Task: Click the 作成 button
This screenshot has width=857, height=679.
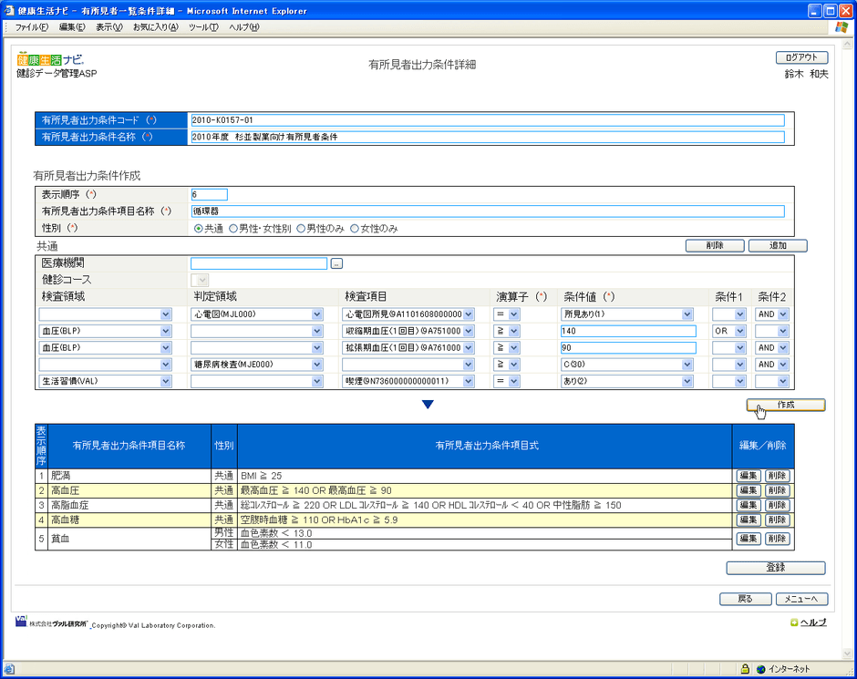Action: point(785,405)
